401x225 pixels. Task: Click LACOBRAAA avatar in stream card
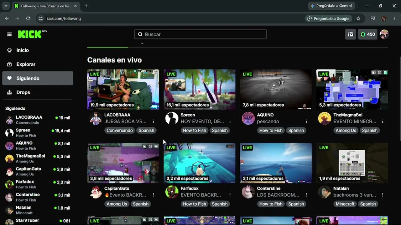point(95,118)
